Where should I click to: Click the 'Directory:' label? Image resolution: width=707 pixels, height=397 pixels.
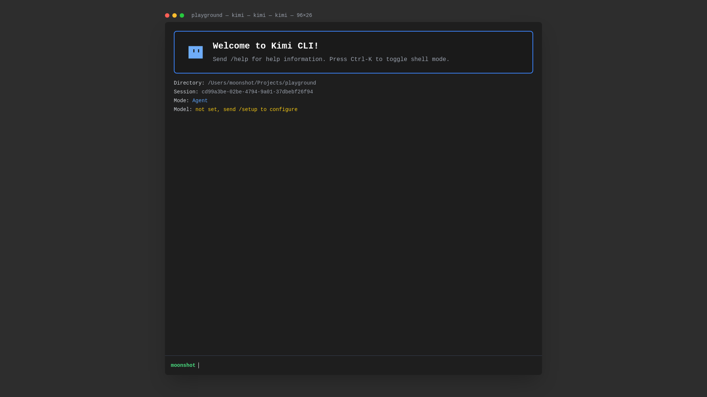[189, 83]
